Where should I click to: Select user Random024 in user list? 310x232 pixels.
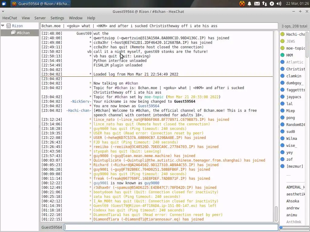[295, 124]
